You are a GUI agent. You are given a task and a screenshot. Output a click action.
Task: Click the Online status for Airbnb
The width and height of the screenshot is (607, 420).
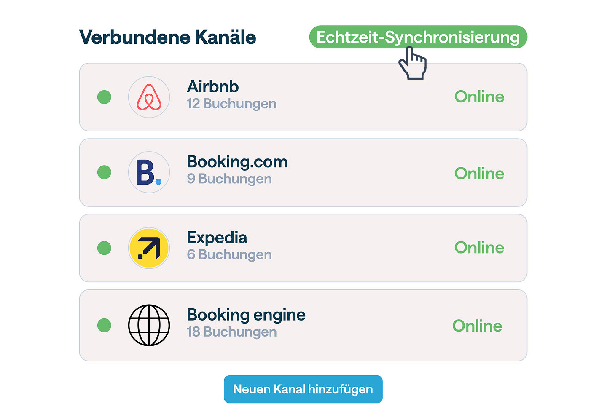[479, 97]
